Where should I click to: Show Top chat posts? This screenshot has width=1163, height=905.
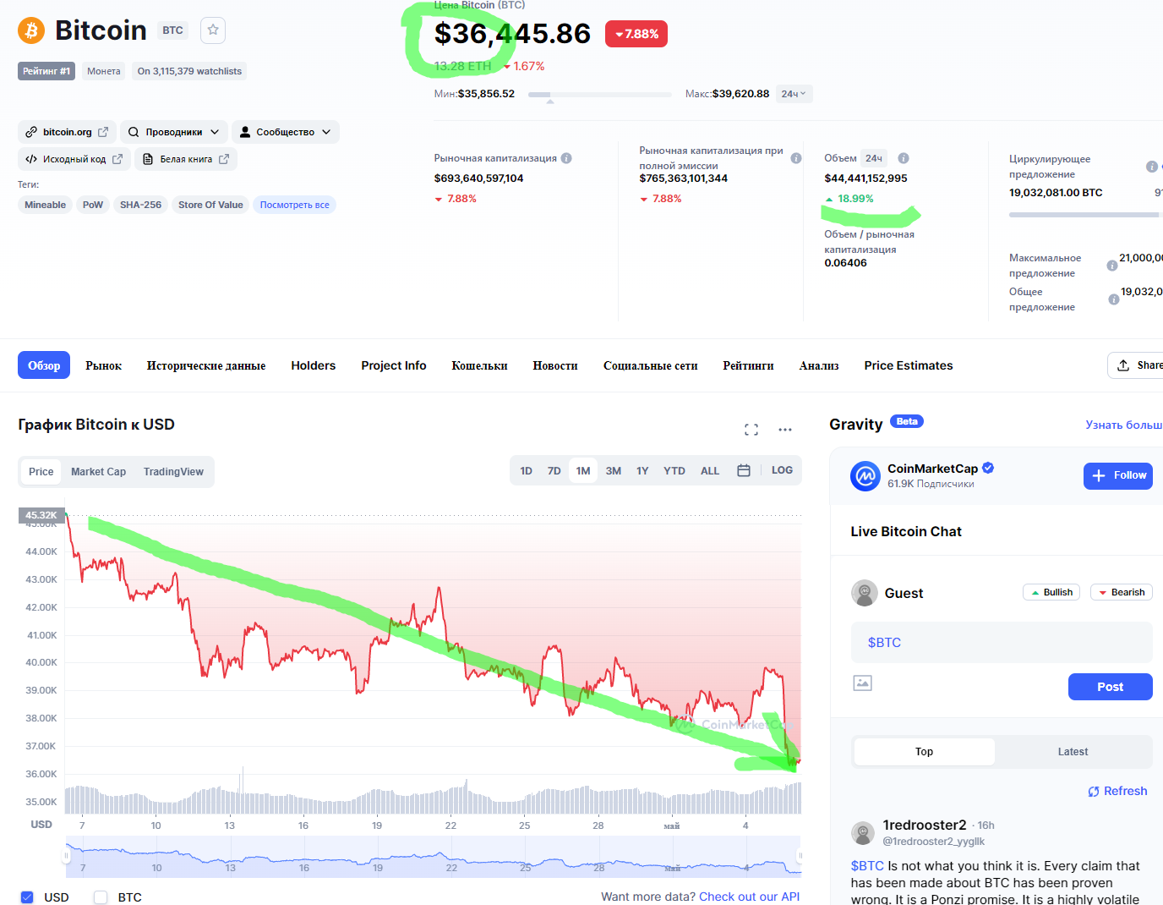click(925, 752)
